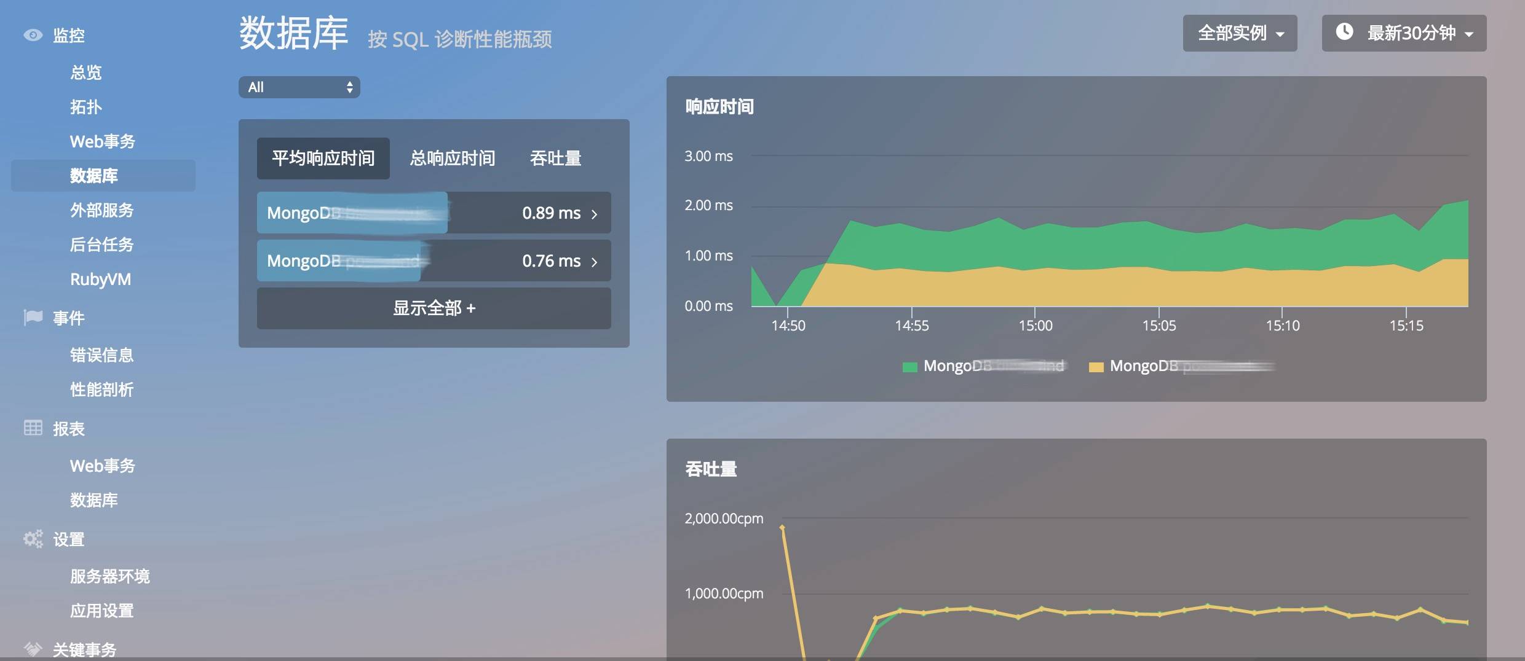Click the 15:00 tick on response chart

coord(1036,326)
